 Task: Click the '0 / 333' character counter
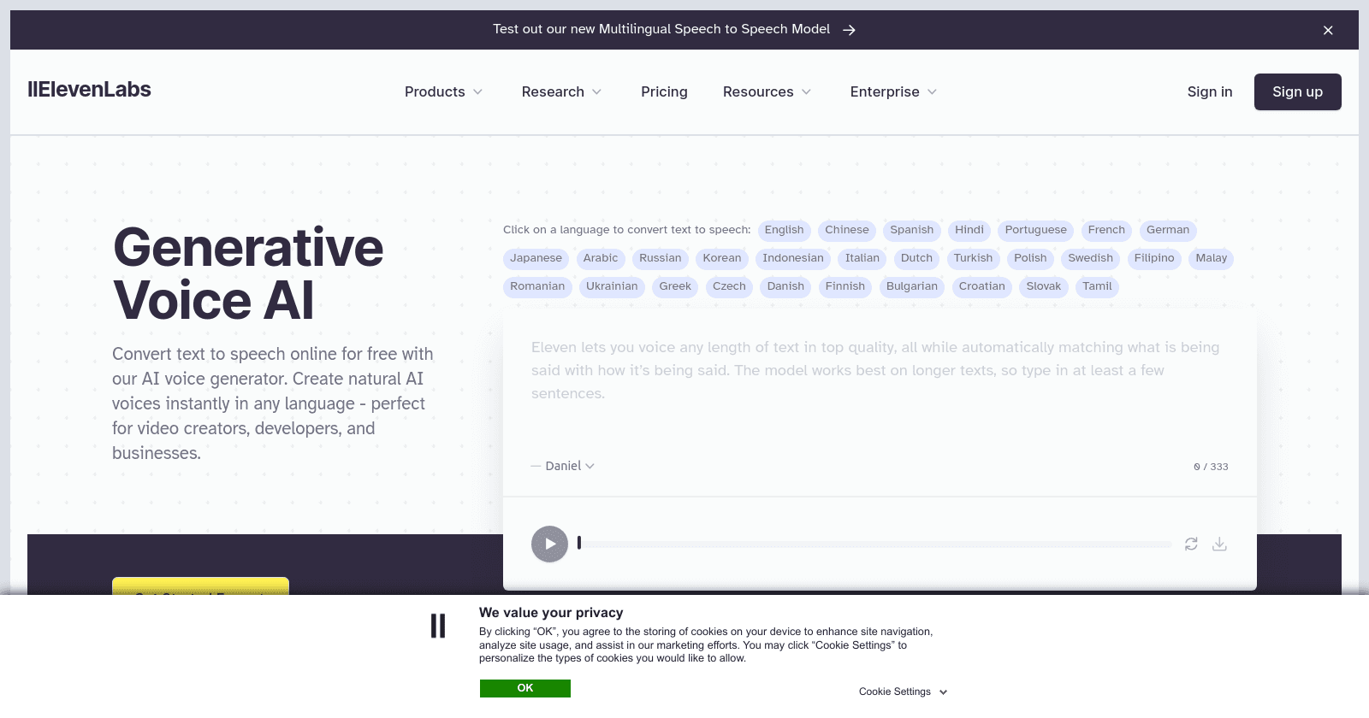[x=1211, y=467]
